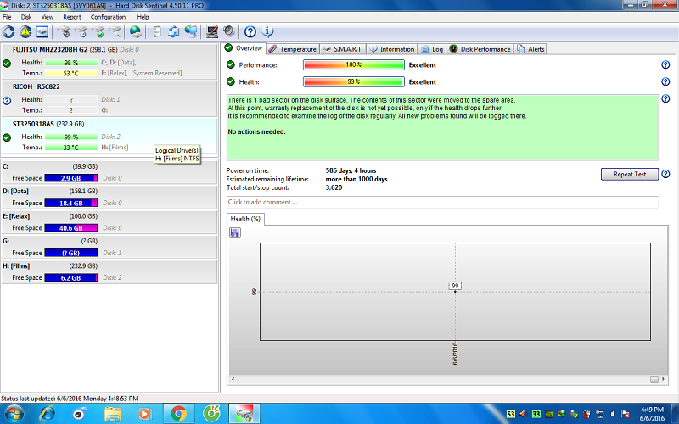Click the globe icon in toolbar
The height and width of the screenshot is (424, 679).
click(x=136, y=31)
